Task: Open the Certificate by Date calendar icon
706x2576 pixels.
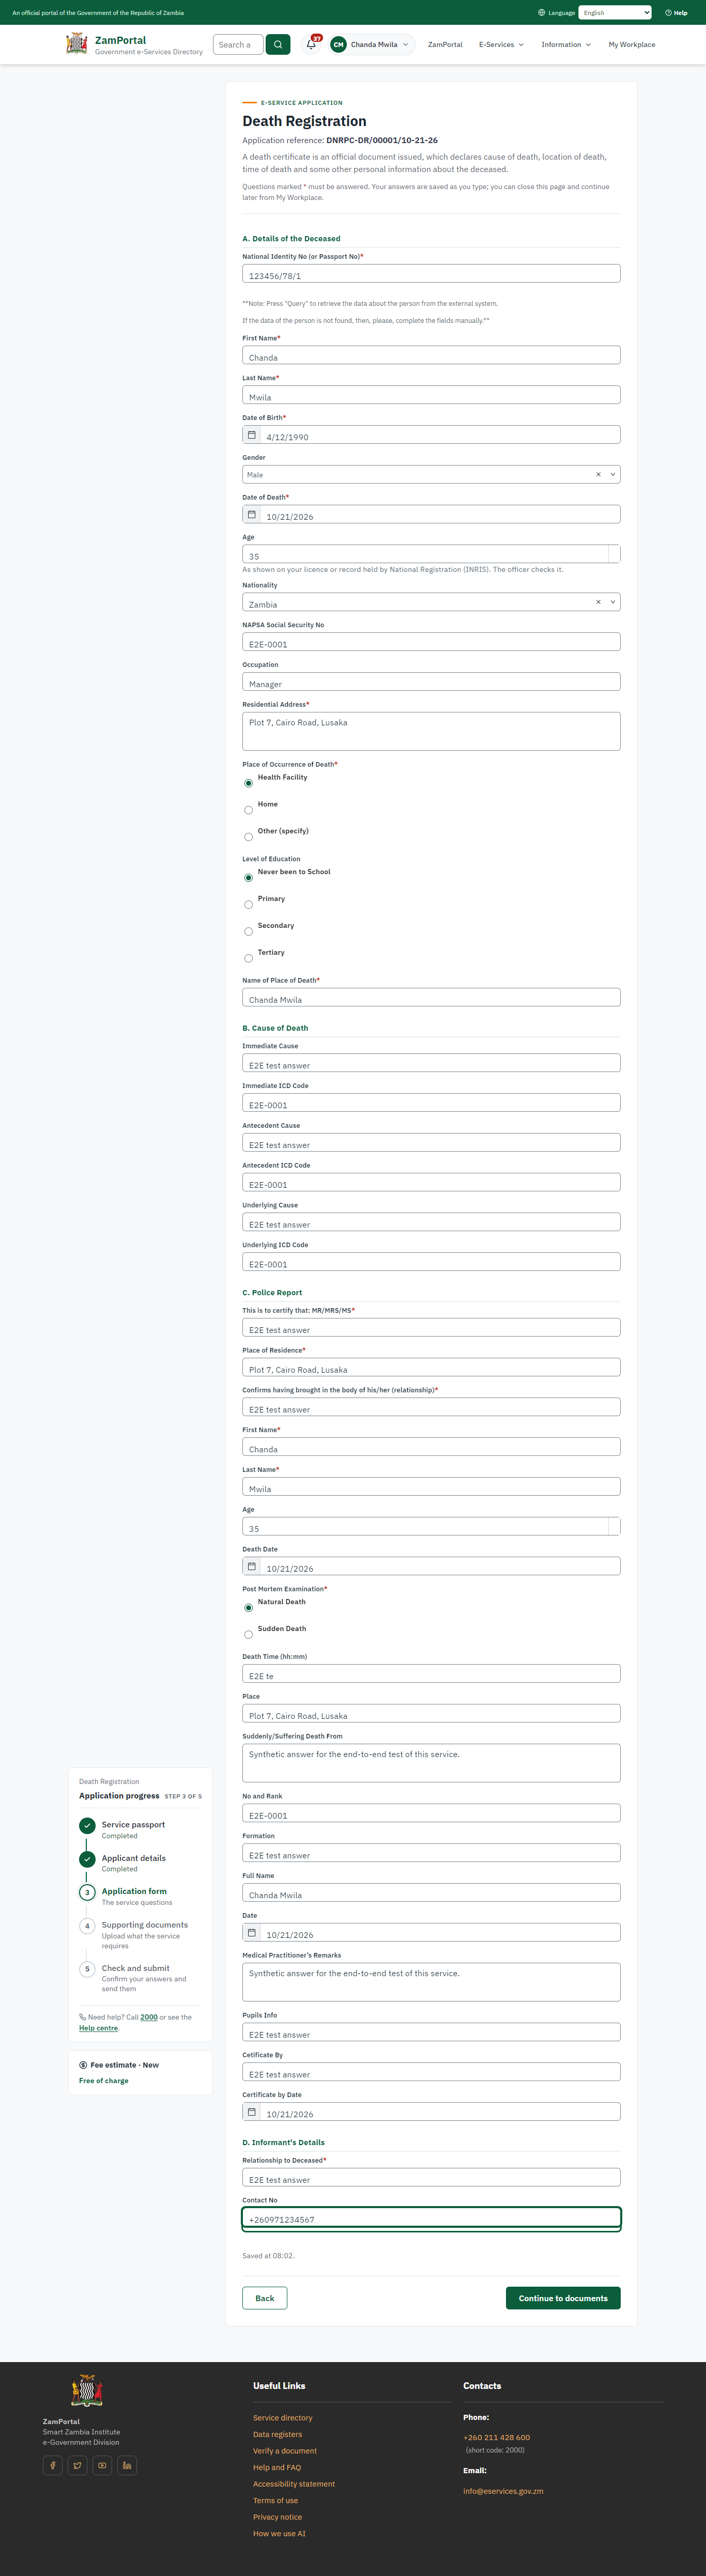Action: pyautogui.click(x=251, y=2112)
